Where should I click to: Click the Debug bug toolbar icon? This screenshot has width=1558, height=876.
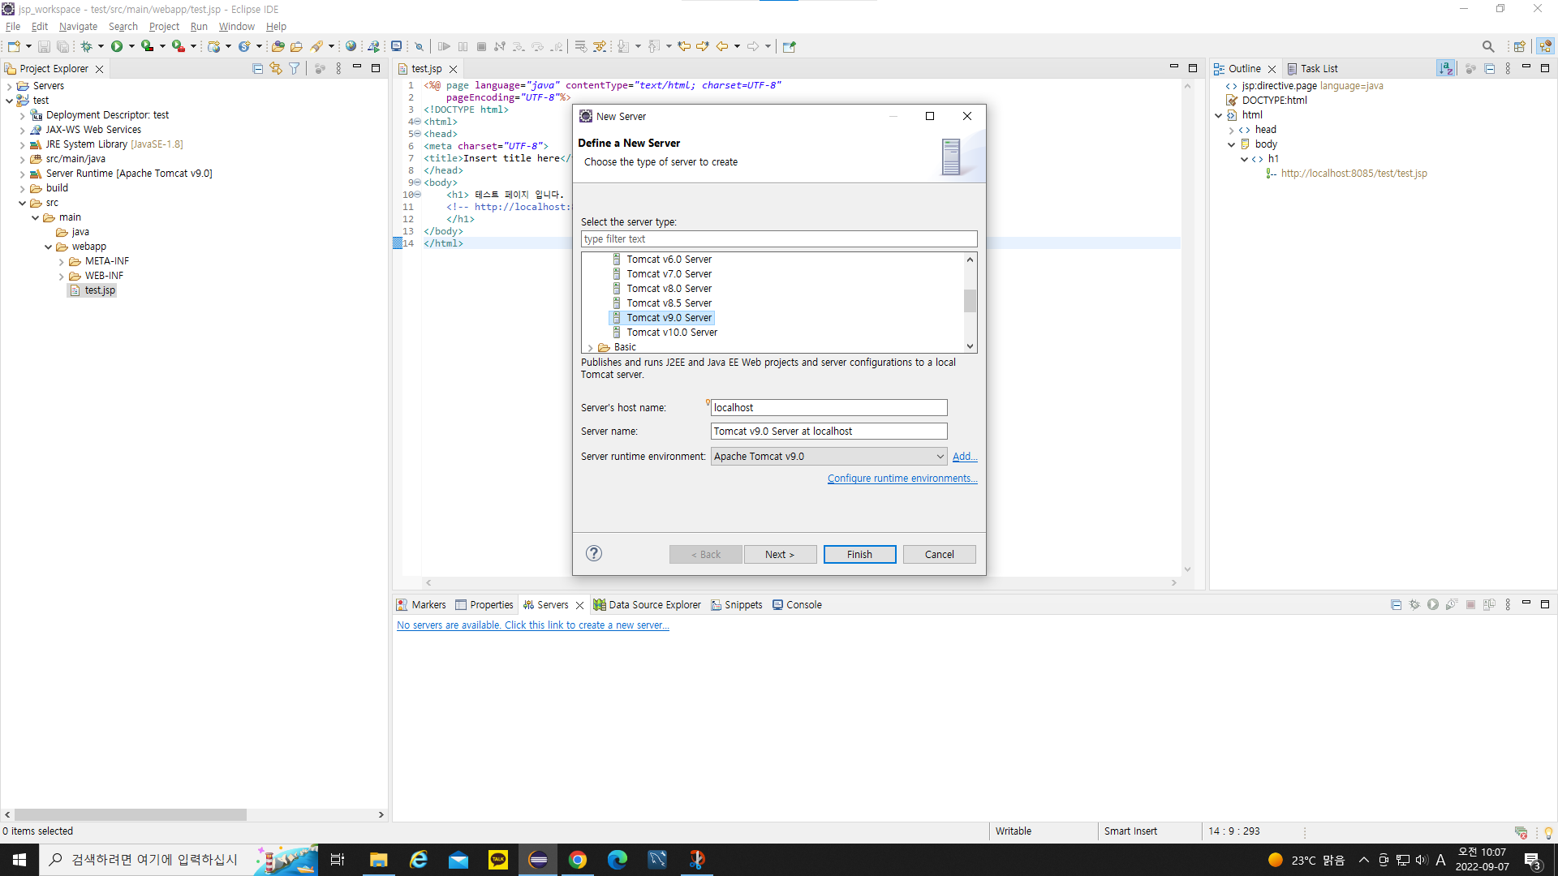coord(86,46)
